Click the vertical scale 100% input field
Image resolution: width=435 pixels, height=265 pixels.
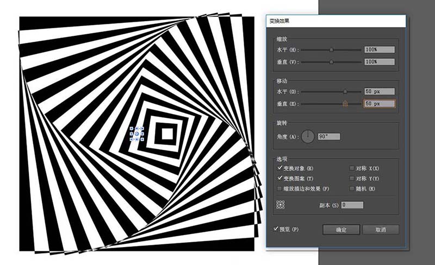pyautogui.click(x=379, y=61)
